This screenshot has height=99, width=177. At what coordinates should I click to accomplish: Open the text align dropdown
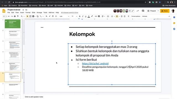103,16
